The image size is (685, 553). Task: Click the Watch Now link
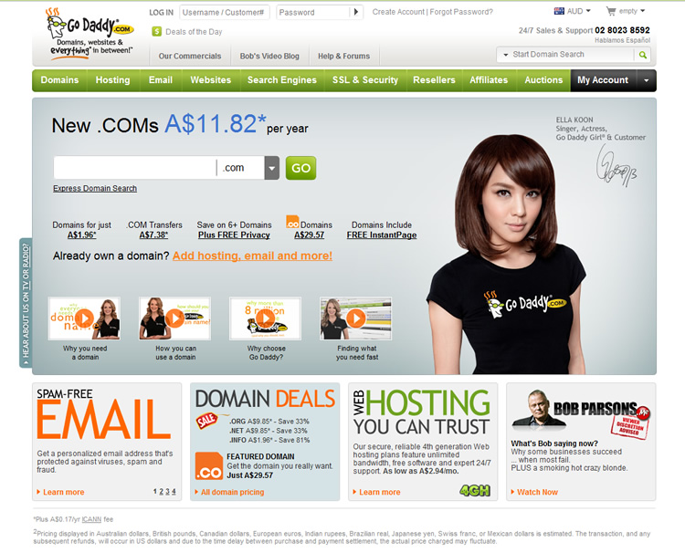[537, 492]
